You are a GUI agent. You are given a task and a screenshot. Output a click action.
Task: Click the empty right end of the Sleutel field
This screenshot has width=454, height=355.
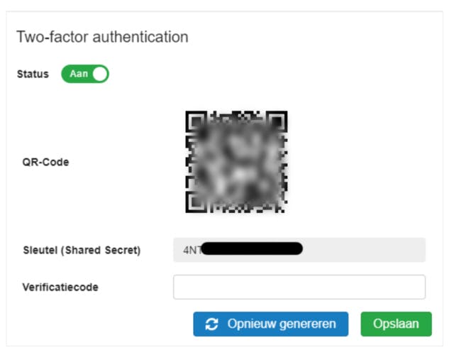point(383,250)
